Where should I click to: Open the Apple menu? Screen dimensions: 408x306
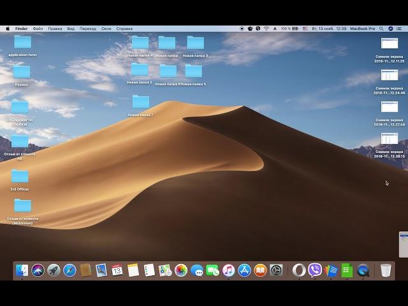coord(8,29)
